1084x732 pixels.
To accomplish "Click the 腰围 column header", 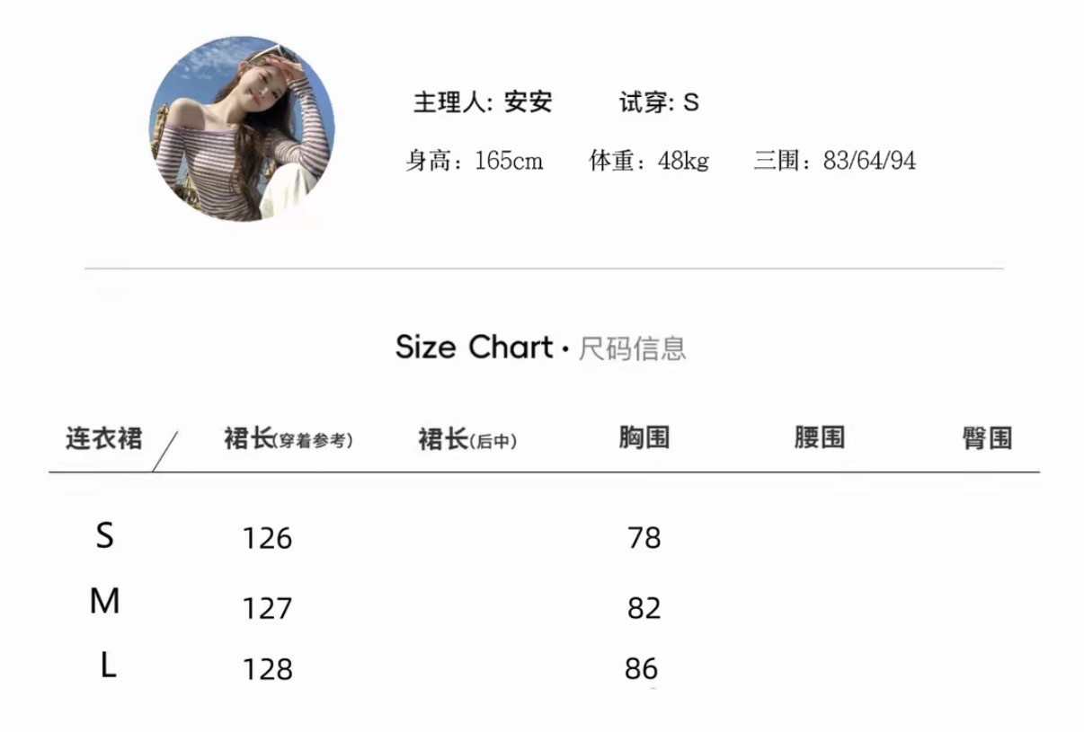I will tap(819, 438).
